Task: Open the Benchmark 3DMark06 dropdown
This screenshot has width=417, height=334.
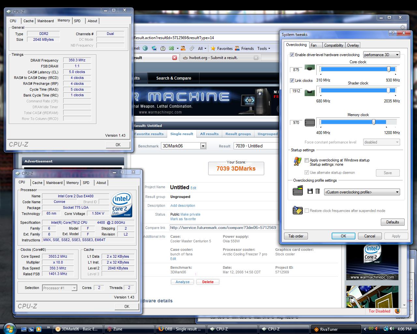Action: click(x=184, y=146)
